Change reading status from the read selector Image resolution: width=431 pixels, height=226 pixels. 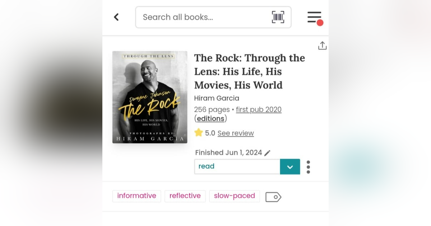coord(237,166)
